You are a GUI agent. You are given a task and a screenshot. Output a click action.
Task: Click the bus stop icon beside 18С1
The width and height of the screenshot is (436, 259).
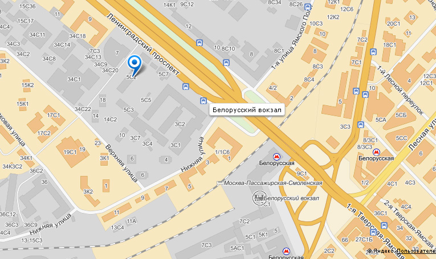coord(373,52)
